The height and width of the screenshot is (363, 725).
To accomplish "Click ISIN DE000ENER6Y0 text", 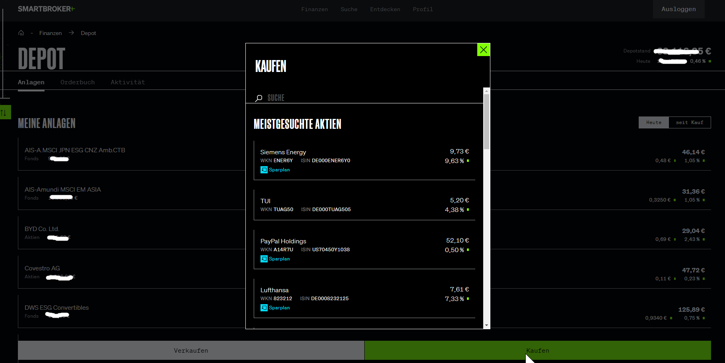I will click(x=325, y=161).
